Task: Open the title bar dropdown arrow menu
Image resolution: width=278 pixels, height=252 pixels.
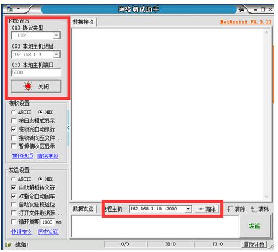Action: (x=18, y=9)
